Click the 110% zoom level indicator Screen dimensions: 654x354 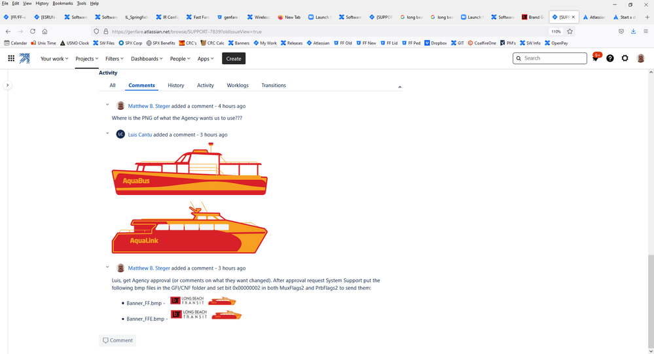click(x=556, y=31)
